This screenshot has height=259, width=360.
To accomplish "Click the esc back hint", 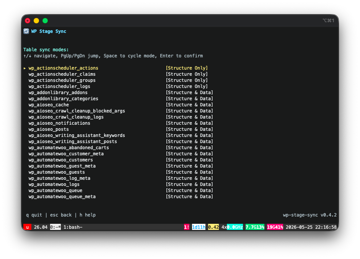I will click(x=61, y=215).
